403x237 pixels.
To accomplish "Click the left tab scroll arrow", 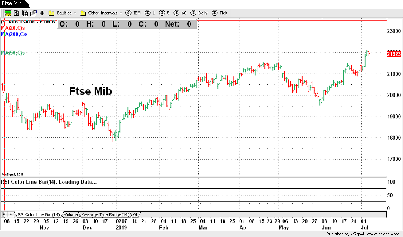I will click(4, 214).
